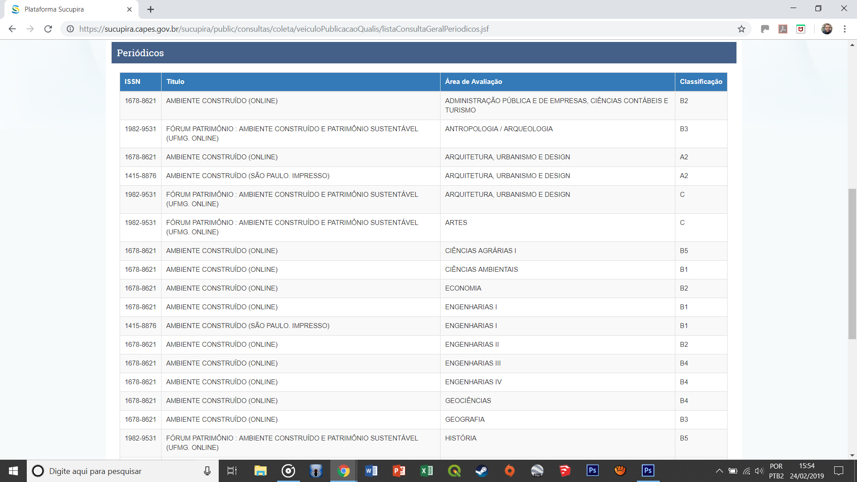
Task: Open the Windows notification center
Action: coord(839,471)
